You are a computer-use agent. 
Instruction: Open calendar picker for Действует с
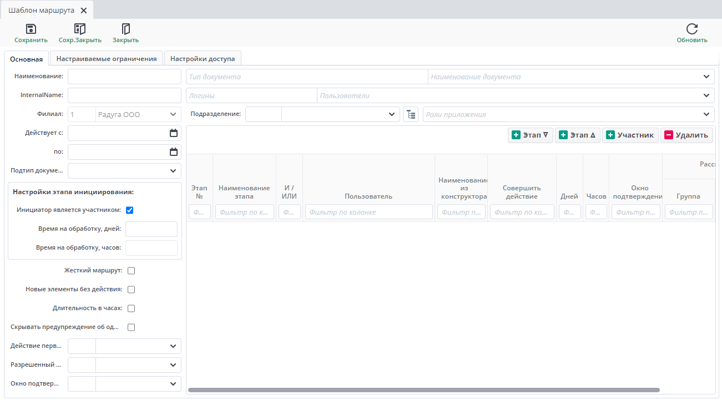[174, 133]
